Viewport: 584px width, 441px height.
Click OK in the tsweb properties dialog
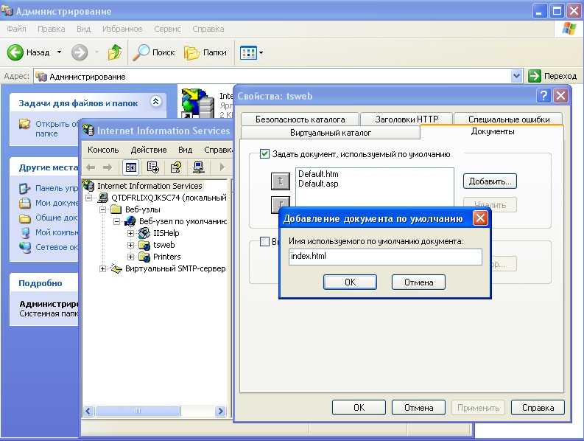[x=359, y=407]
